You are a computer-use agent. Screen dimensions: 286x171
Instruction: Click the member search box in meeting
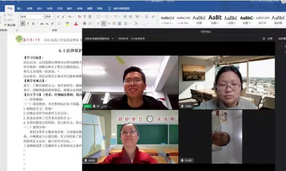coord(283,46)
